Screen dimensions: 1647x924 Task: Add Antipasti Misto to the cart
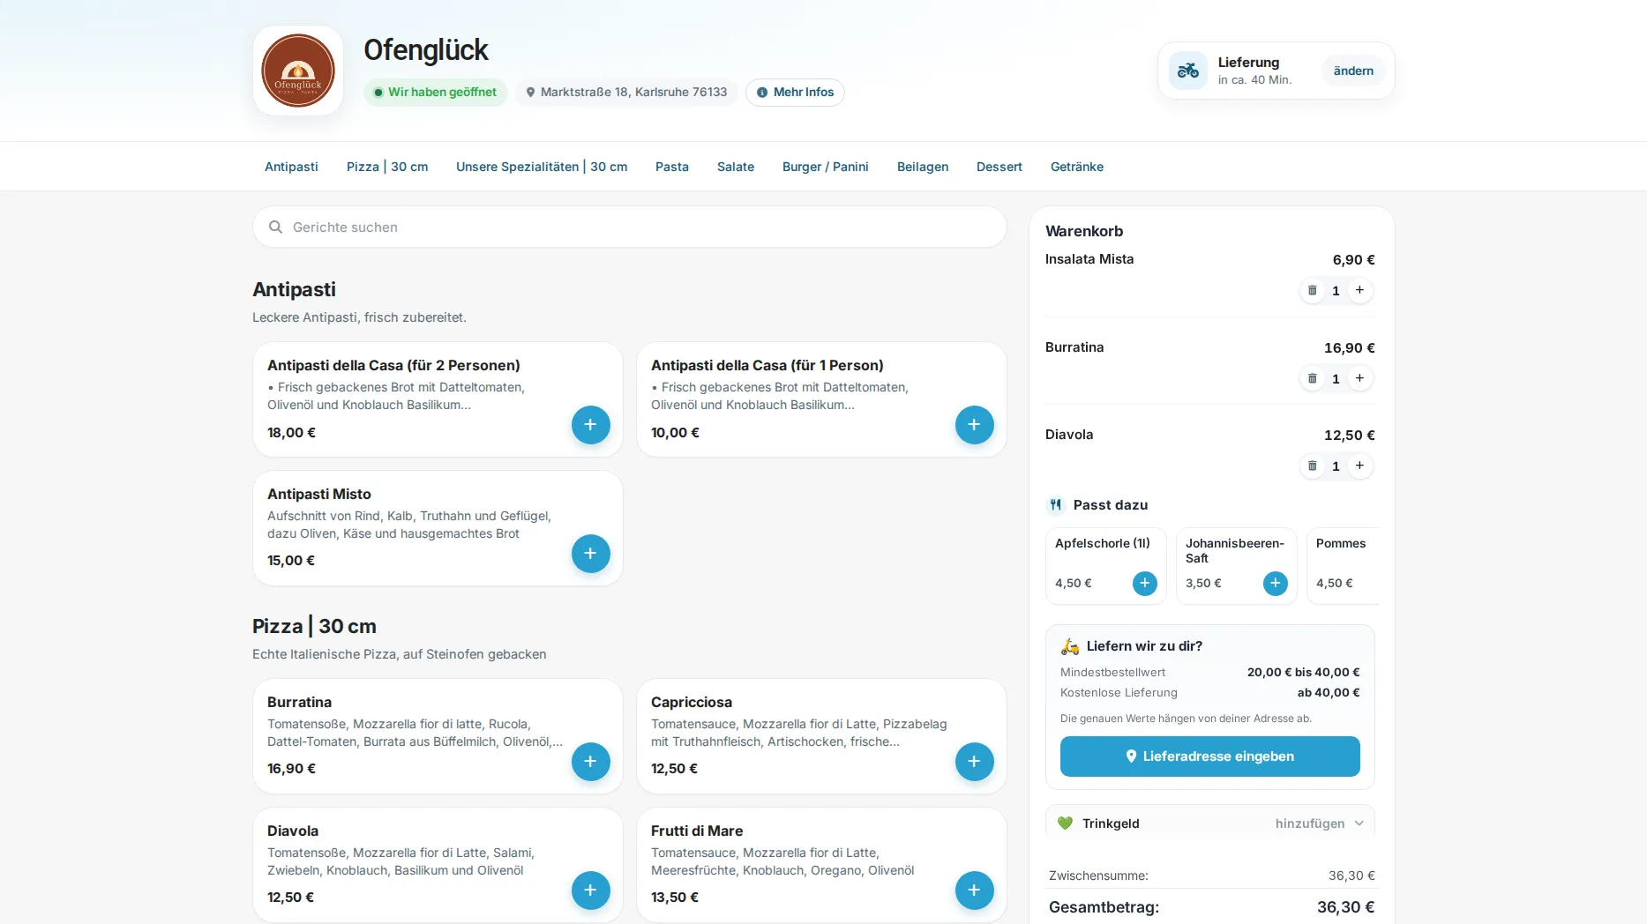pos(591,554)
